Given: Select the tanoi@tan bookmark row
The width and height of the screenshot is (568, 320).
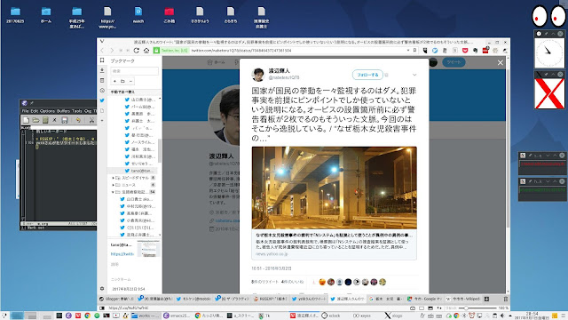Looking at the screenshot, I should (134, 171).
